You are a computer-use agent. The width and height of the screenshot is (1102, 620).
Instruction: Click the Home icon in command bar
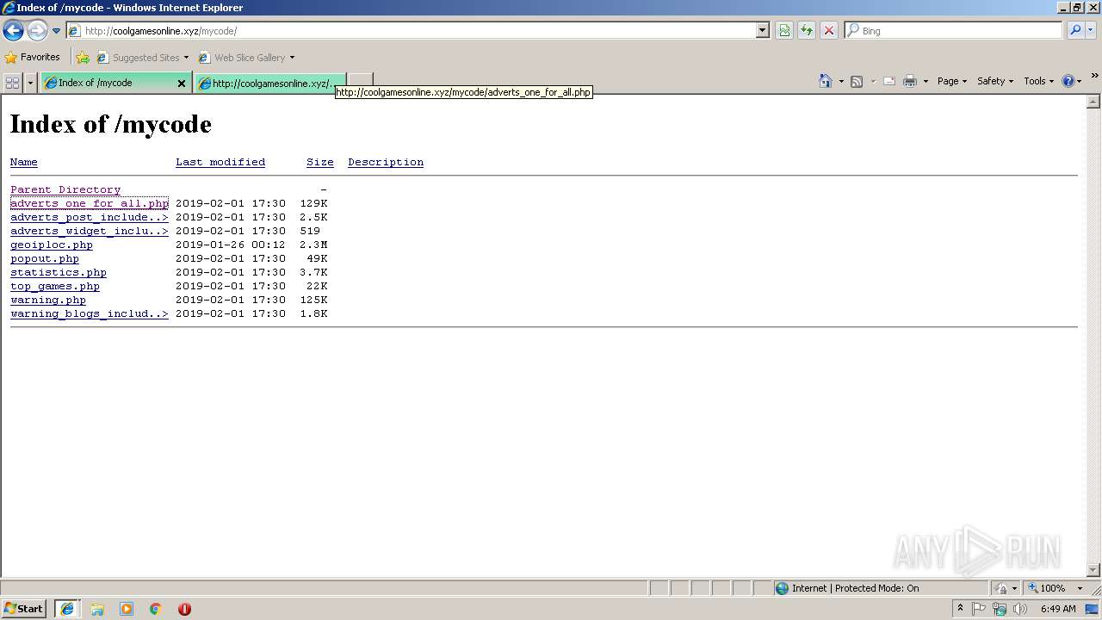[826, 81]
